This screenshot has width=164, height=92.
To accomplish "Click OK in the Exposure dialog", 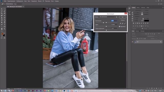I will tap(122, 17).
